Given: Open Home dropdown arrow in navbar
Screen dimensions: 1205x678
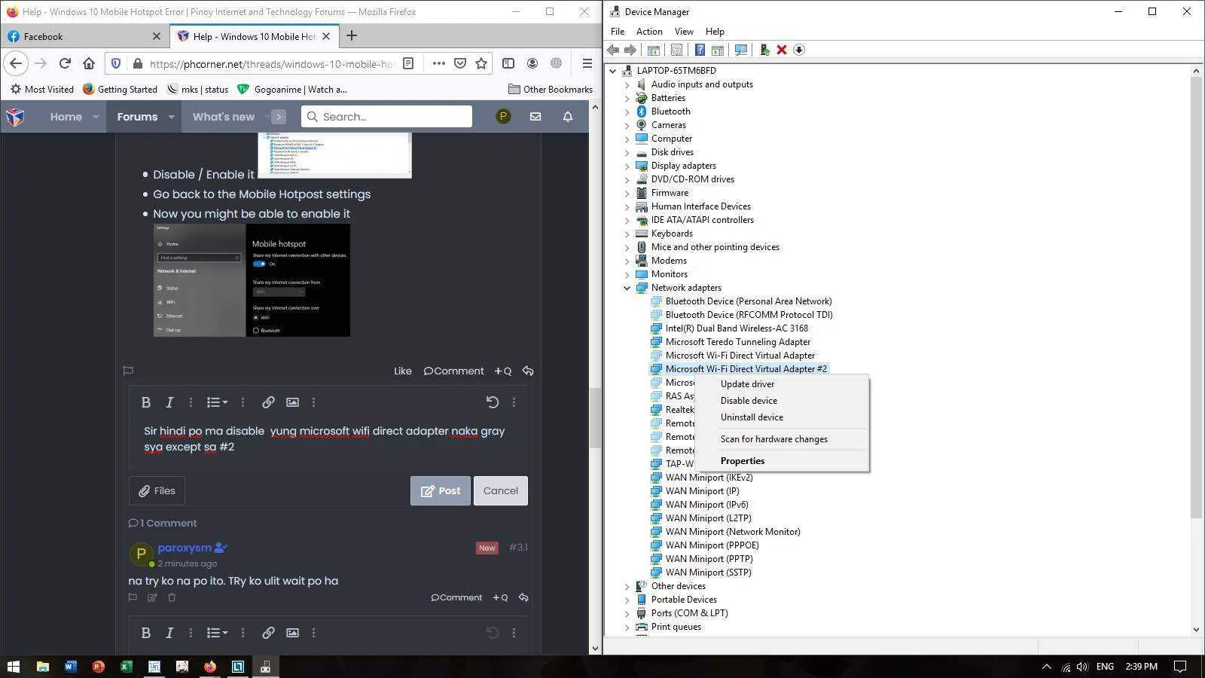Looking at the screenshot, I should 96,117.
